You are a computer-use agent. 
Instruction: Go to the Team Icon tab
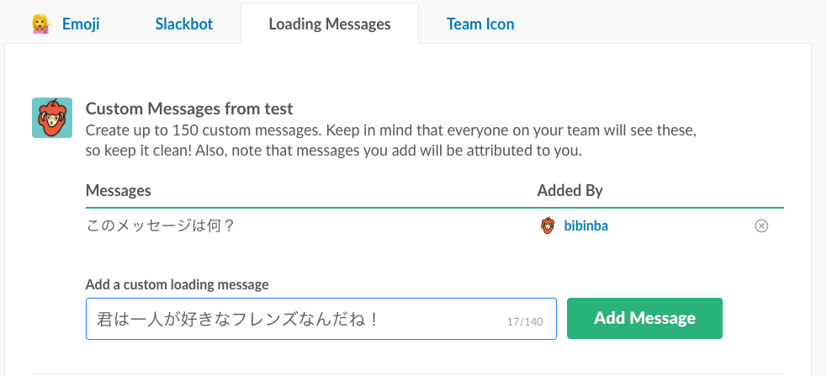(480, 24)
